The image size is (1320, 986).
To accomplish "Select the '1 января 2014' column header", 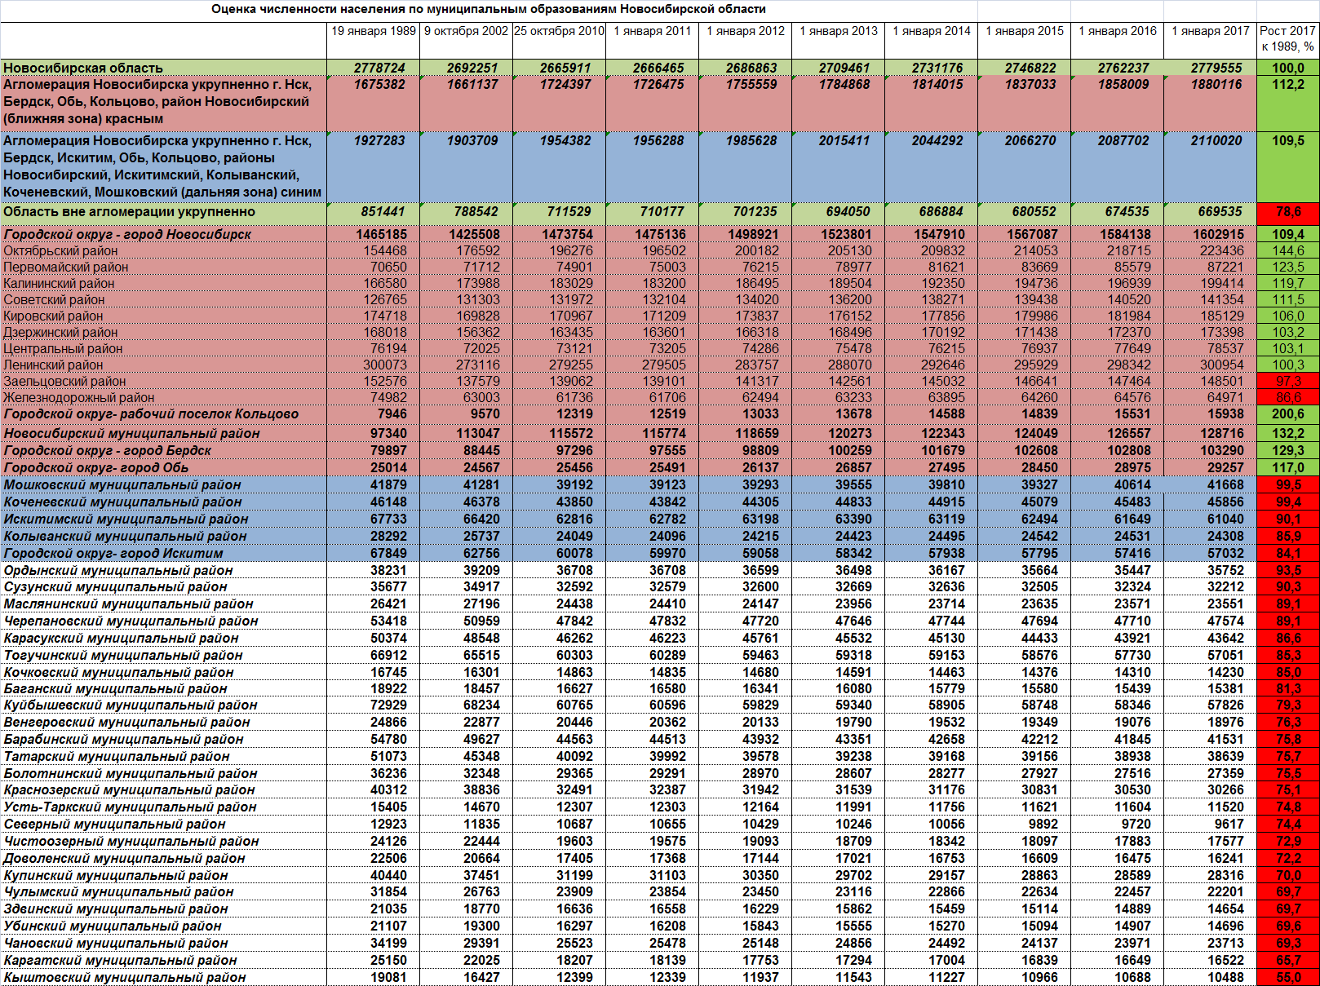I will (932, 31).
